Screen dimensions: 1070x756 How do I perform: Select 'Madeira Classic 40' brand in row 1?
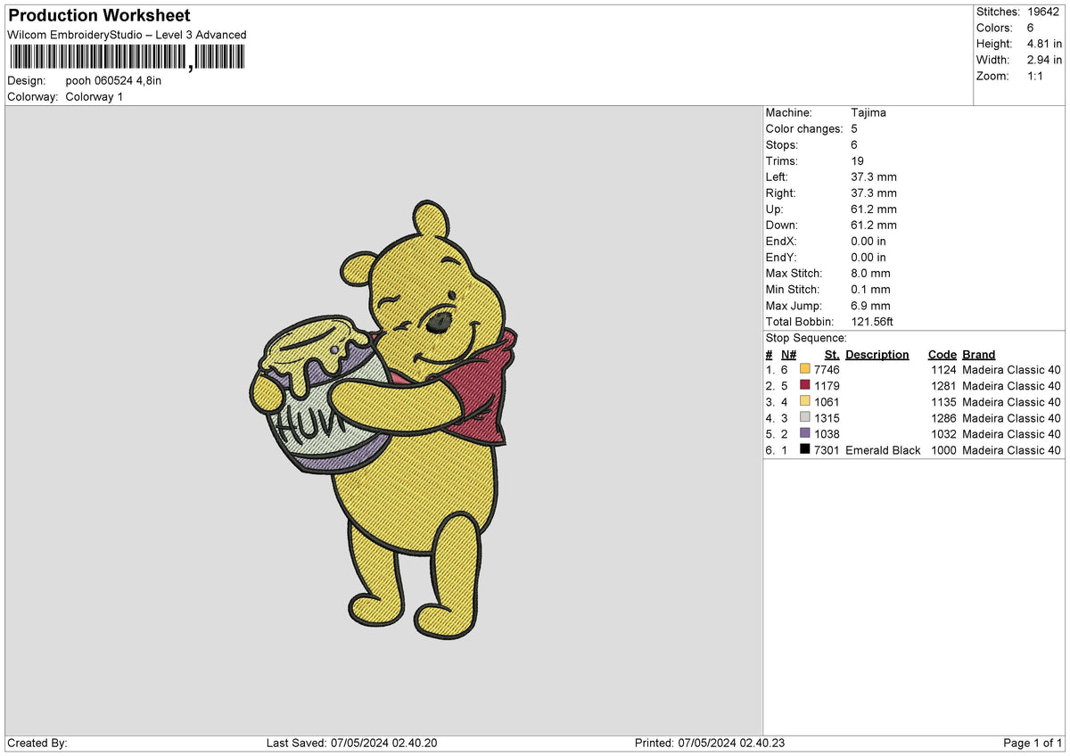click(1012, 370)
